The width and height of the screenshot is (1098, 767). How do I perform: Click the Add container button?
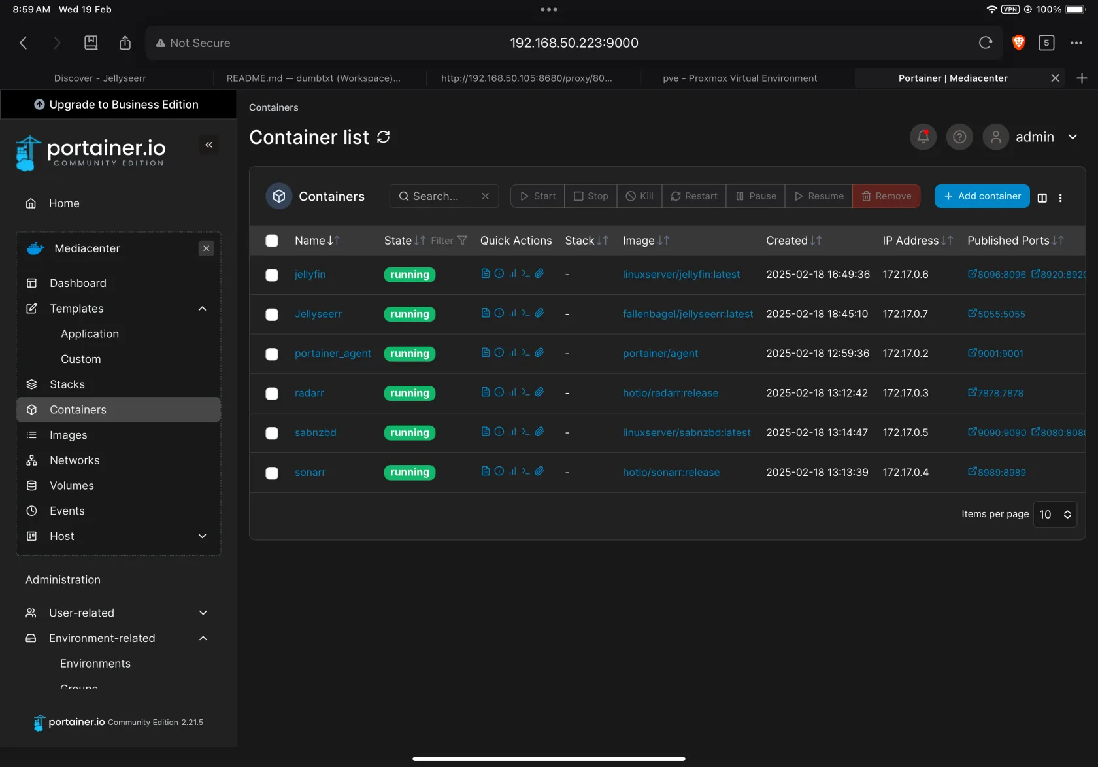(982, 196)
